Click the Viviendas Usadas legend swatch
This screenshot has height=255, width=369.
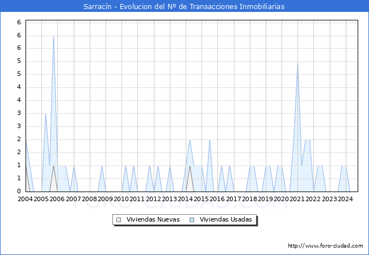click(192, 220)
